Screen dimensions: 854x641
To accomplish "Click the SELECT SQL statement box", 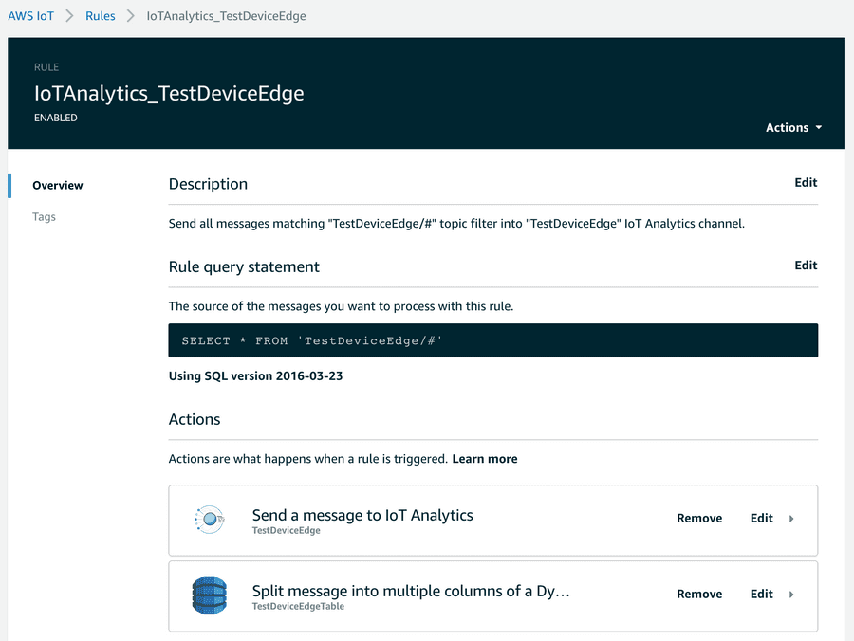I will [492, 340].
